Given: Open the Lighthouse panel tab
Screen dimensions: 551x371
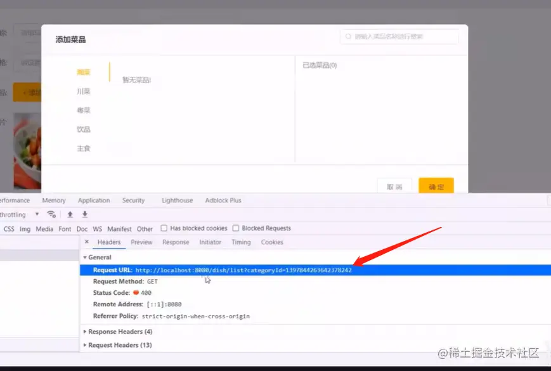Looking at the screenshot, I should tap(177, 200).
